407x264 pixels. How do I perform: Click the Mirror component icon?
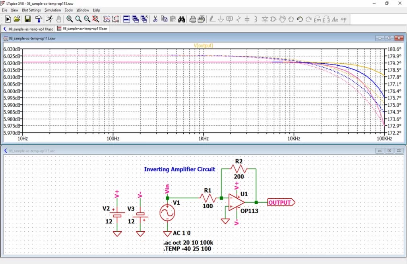pyautogui.click(x=326, y=19)
